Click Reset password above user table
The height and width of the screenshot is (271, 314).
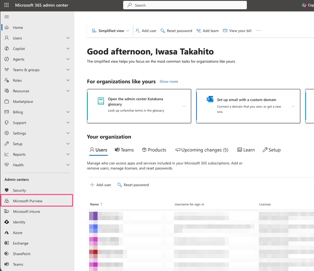pyautogui.click(x=133, y=185)
